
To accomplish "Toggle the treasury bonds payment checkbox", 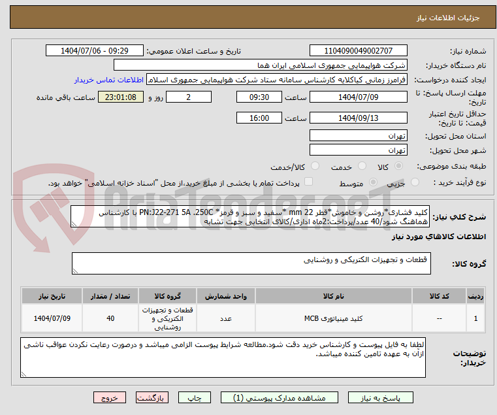I will click(310, 182).
